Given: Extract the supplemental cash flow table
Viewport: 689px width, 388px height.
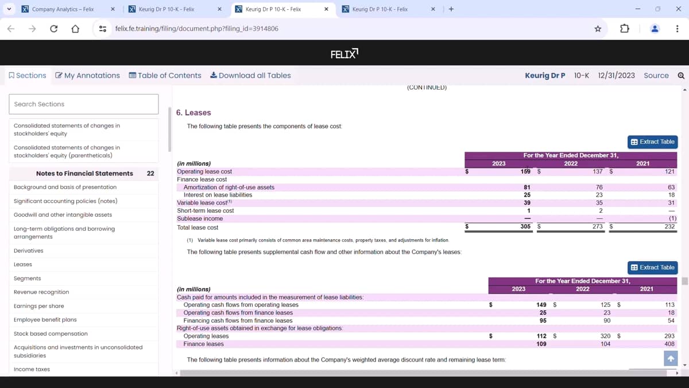Looking at the screenshot, I should point(653,267).
